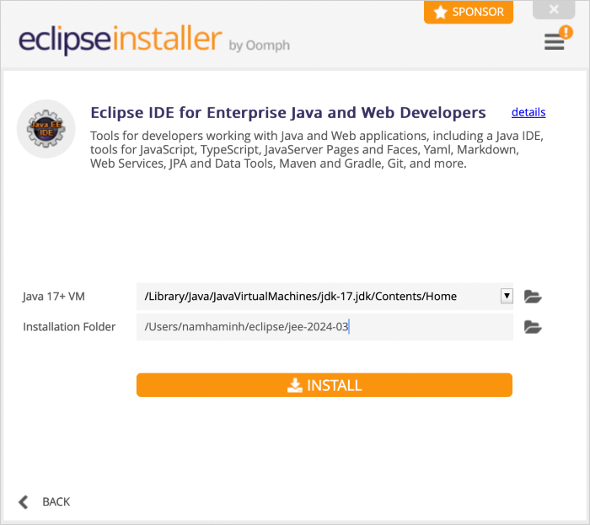Select the Java VM path combo box
This screenshot has height=525, width=590.
[324, 297]
